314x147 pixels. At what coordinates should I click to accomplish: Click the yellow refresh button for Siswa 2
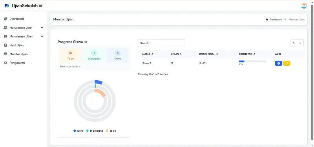tap(287, 64)
